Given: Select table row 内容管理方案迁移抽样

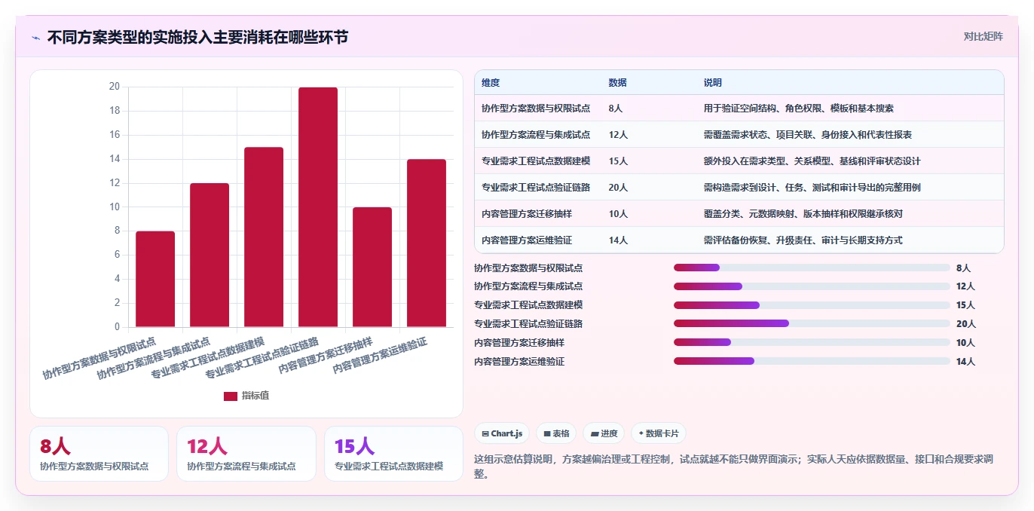Looking at the screenshot, I should coord(739,214).
